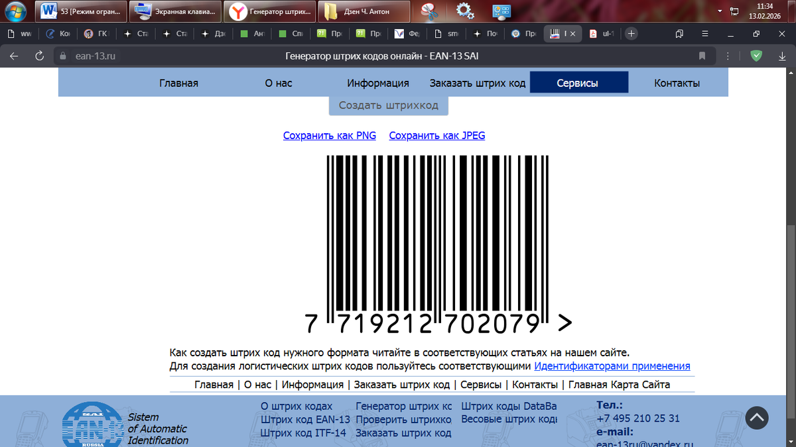This screenshot has height=447, width=796.
Task: Click the Сохранить как PNG link
Action: pos(330,136)
